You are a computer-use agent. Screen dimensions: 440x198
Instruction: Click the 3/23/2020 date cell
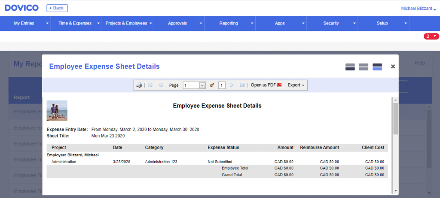[x=122, y=162]
